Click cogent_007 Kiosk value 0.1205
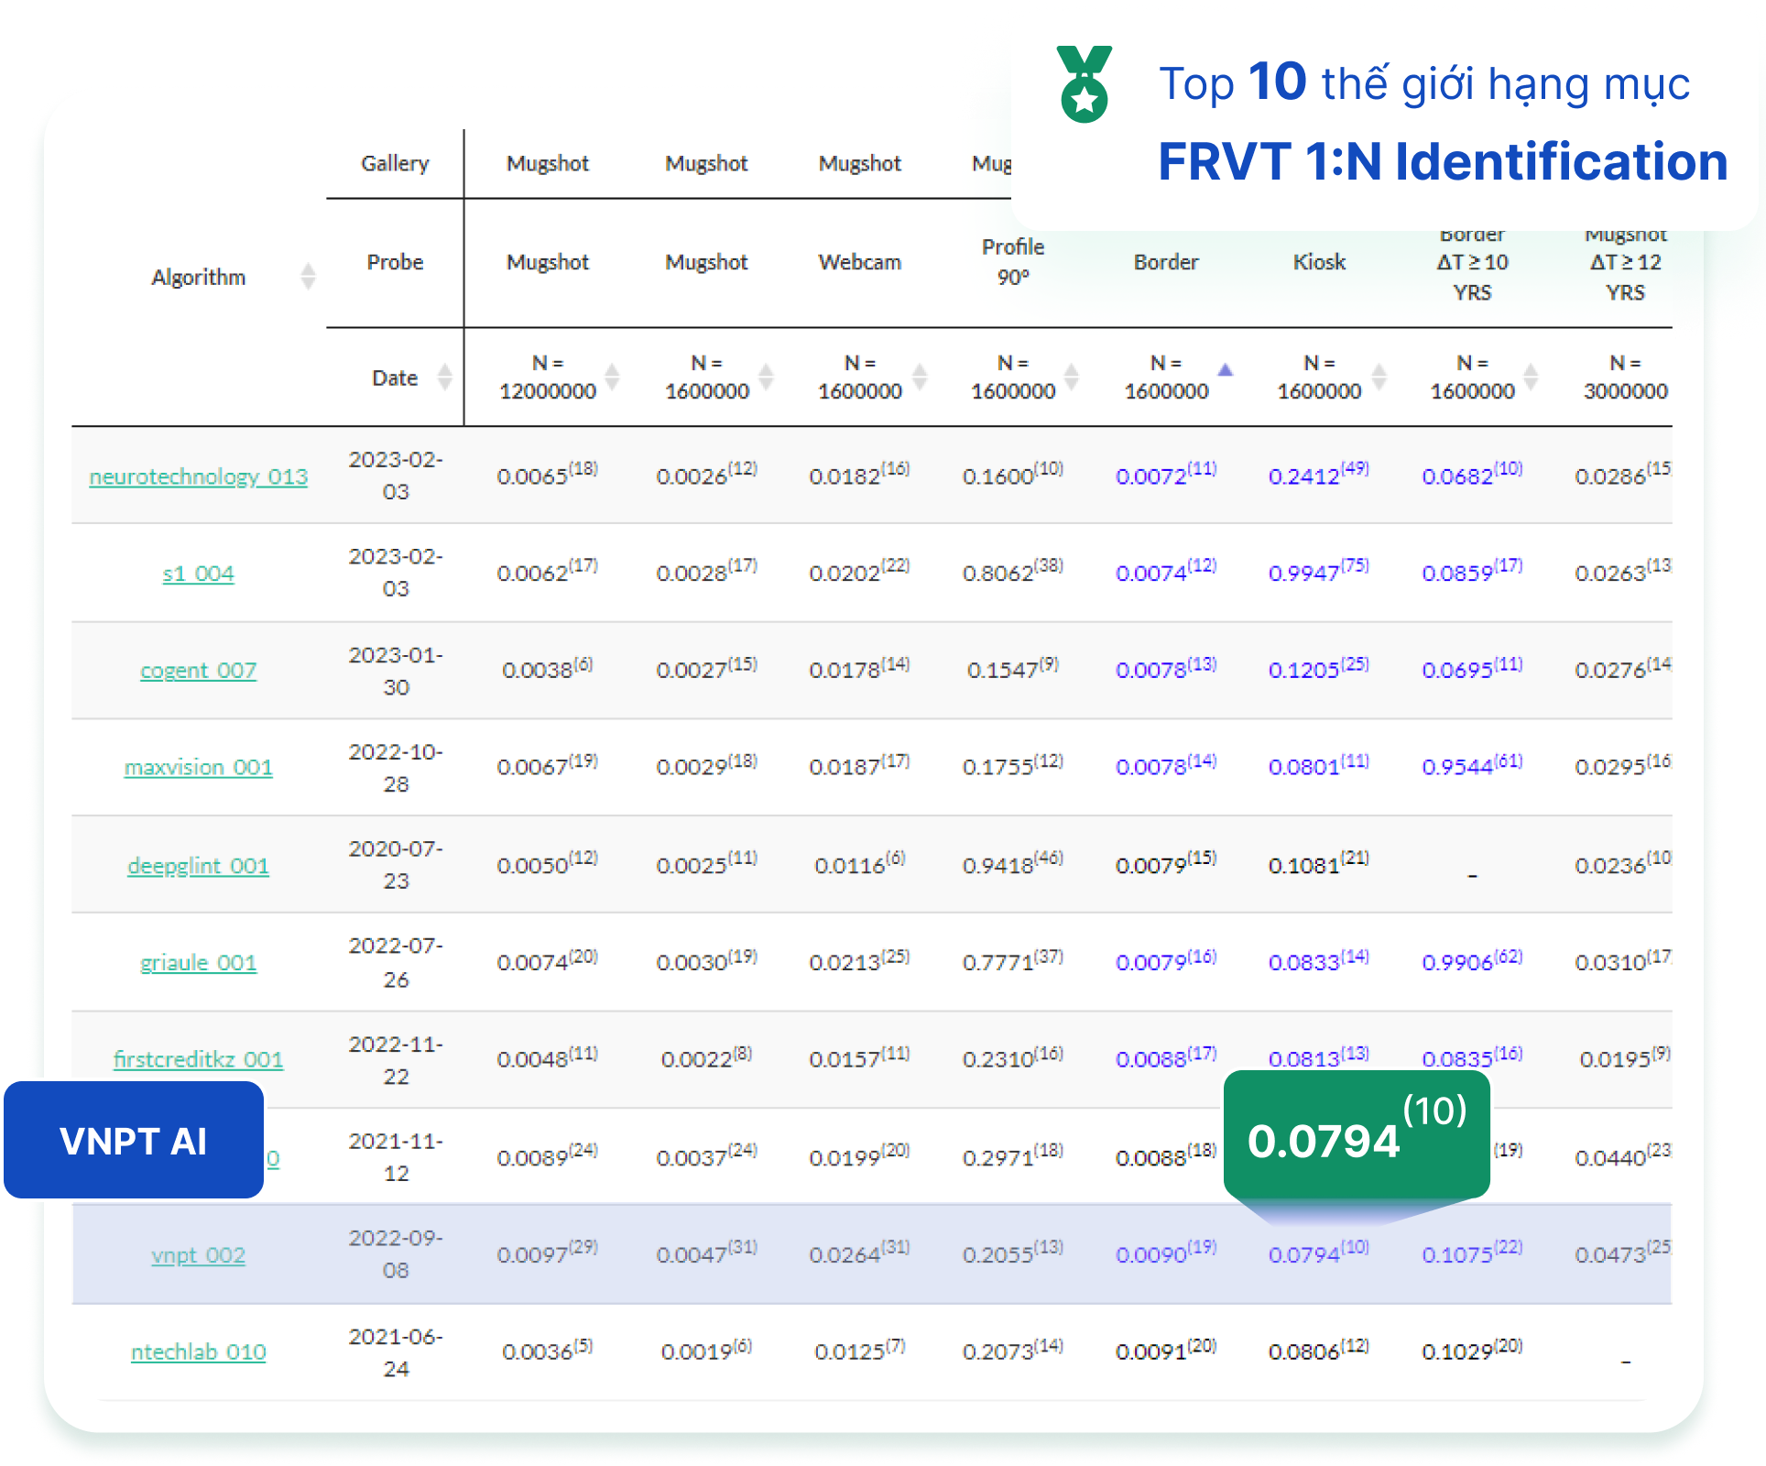The width and height of the screenshot is (1766, 1466). click(x=1319, y=669)
